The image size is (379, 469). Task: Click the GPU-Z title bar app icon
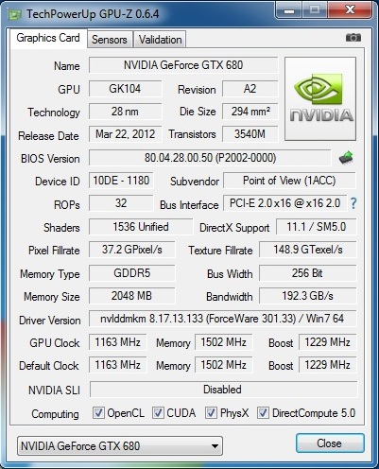pos(15,14)
